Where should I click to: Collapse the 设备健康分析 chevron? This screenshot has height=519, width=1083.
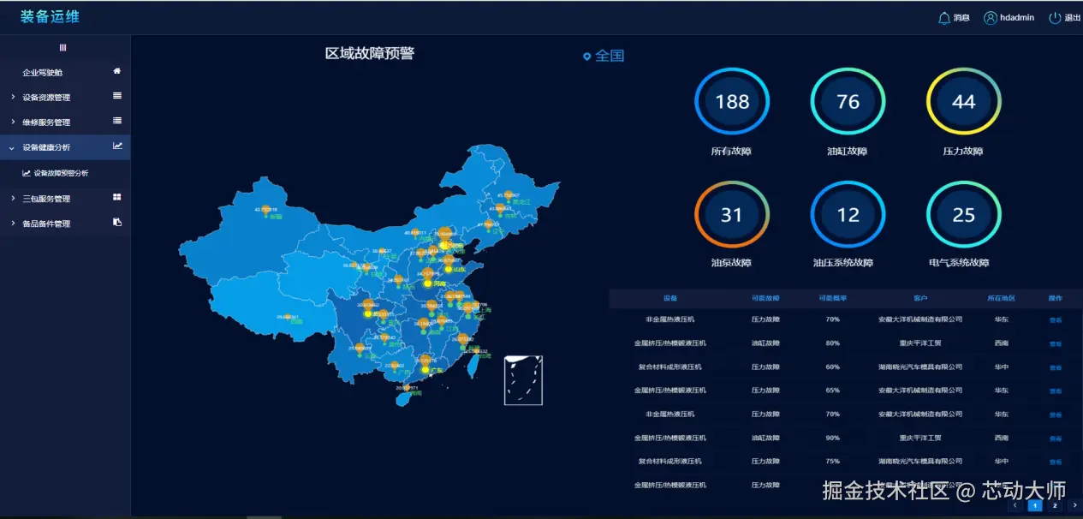pos(12,147)
